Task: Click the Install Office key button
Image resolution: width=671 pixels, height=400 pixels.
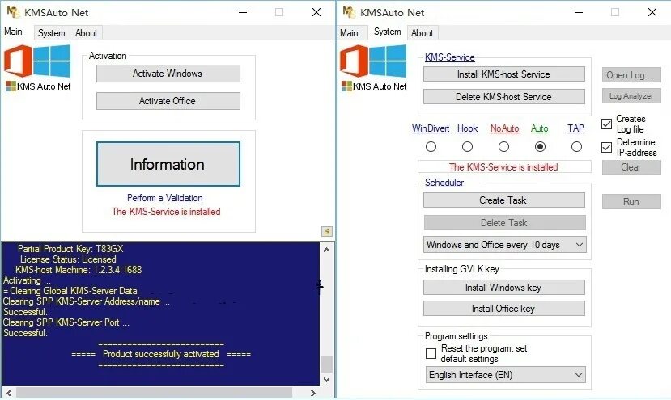Action: pyautogui.click(x=504, y=309)
